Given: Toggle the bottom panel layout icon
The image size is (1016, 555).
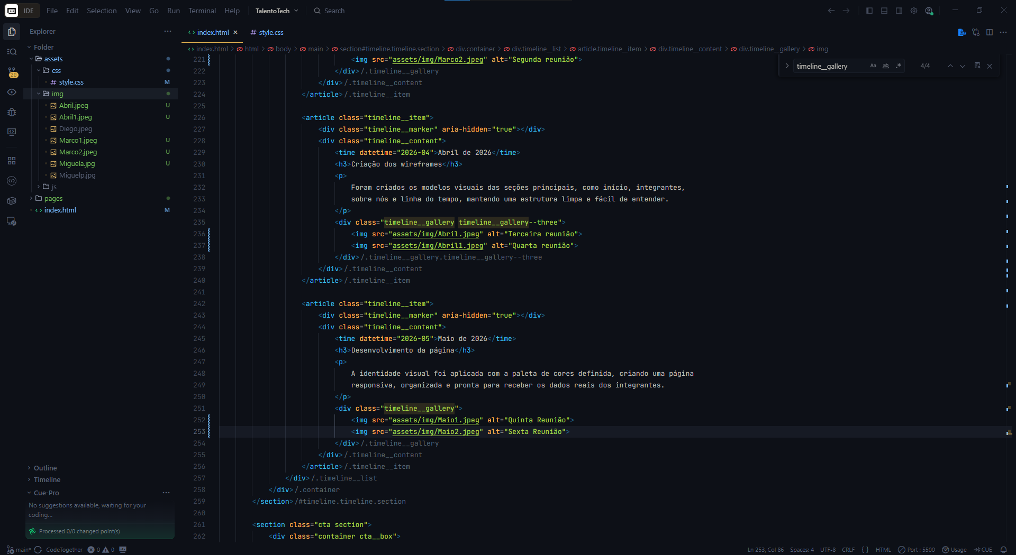Looking at the screenshot, I should 884,11.
